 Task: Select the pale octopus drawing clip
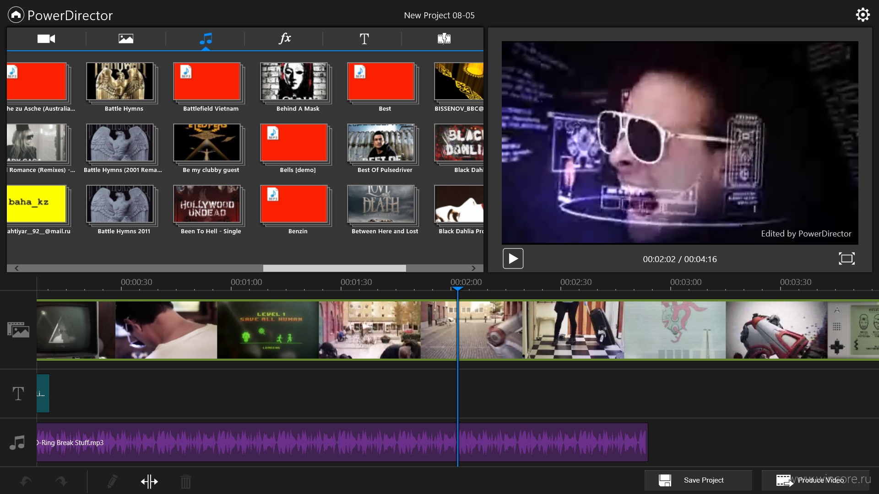coord(675,330)
